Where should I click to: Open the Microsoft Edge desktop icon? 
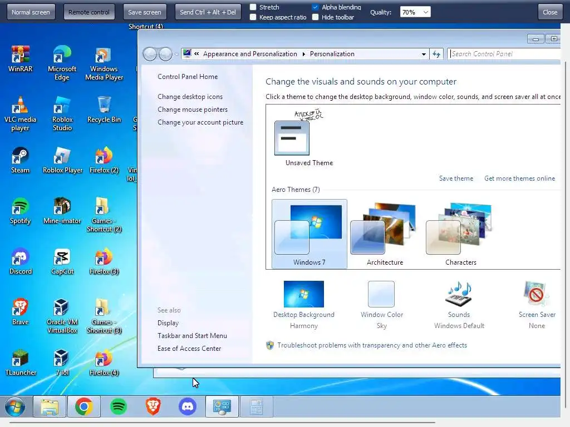click(x=62, y=62)
